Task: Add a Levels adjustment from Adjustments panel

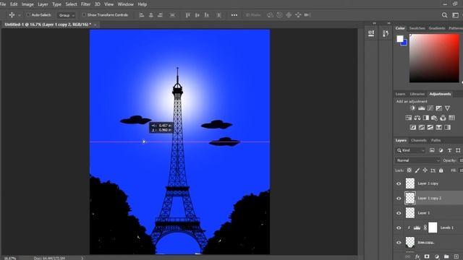Action: pos(421,108)
